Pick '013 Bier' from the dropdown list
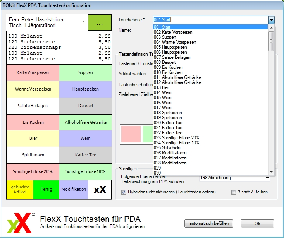Viewport: 284px width, 238px height. tap(210, 87)
